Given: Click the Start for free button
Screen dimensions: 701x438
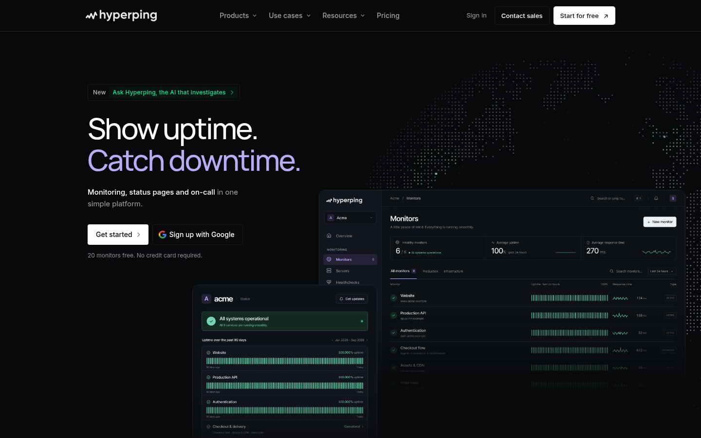Looking at the screenshot, I should click(584, 16).
